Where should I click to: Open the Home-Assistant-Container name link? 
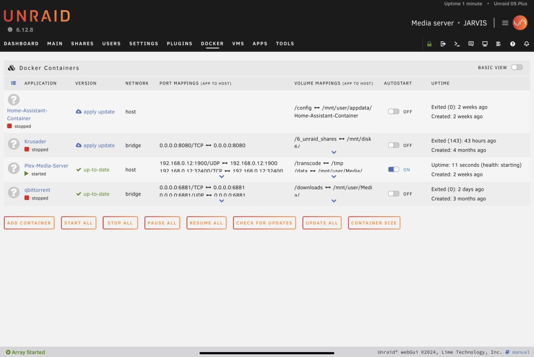(x=27, y=114)
